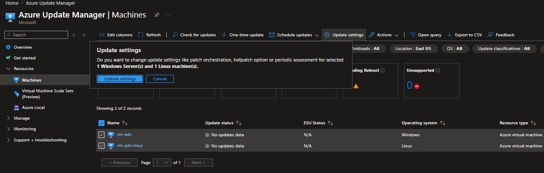Click the Overview gear icon
Viewport: 544px width, 173px height.
point(9,47)
